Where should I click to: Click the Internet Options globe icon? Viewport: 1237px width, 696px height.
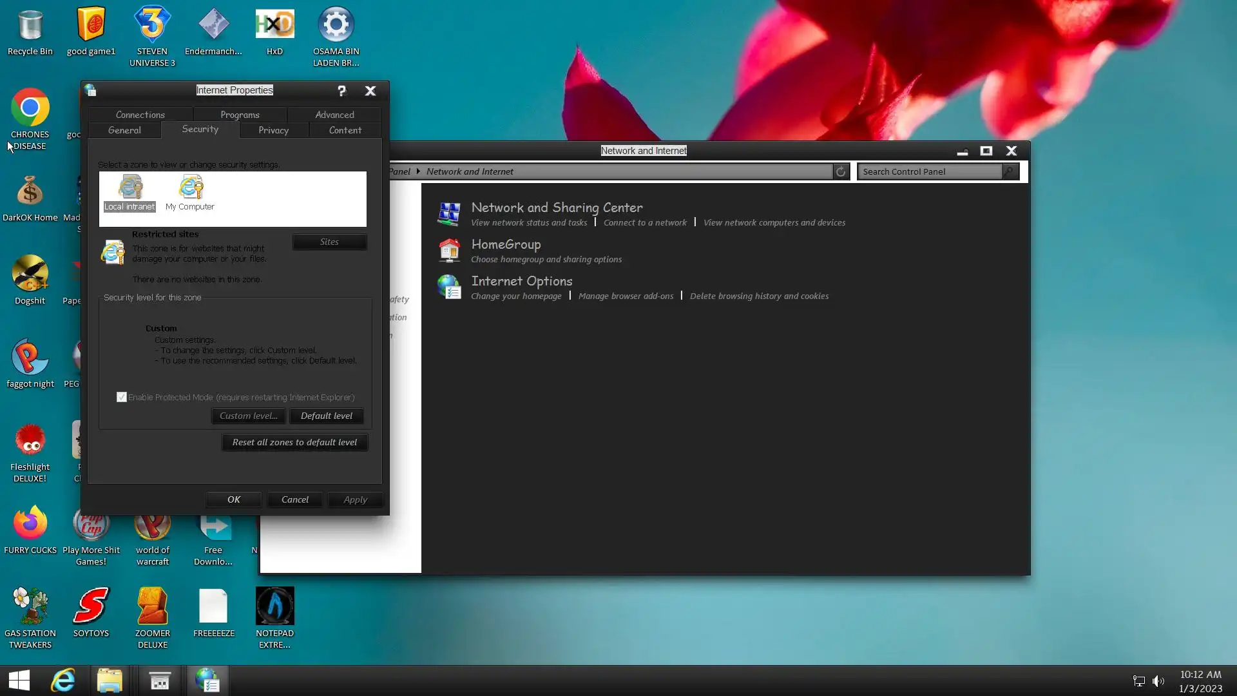449,287
